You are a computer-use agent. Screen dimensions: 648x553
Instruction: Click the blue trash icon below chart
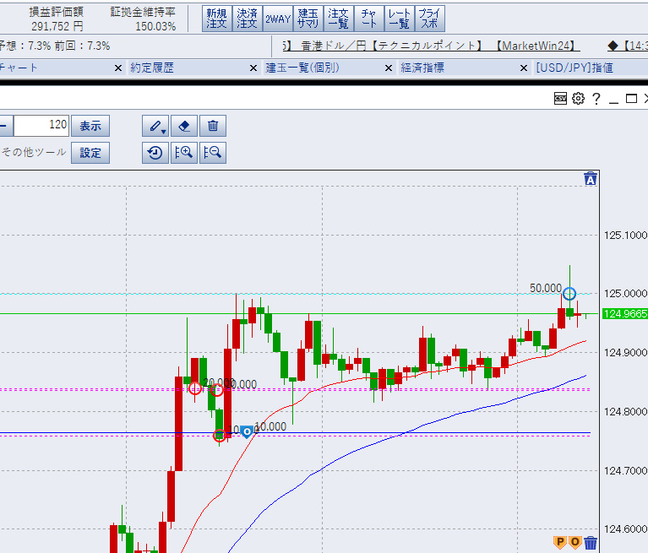(591, 543)
